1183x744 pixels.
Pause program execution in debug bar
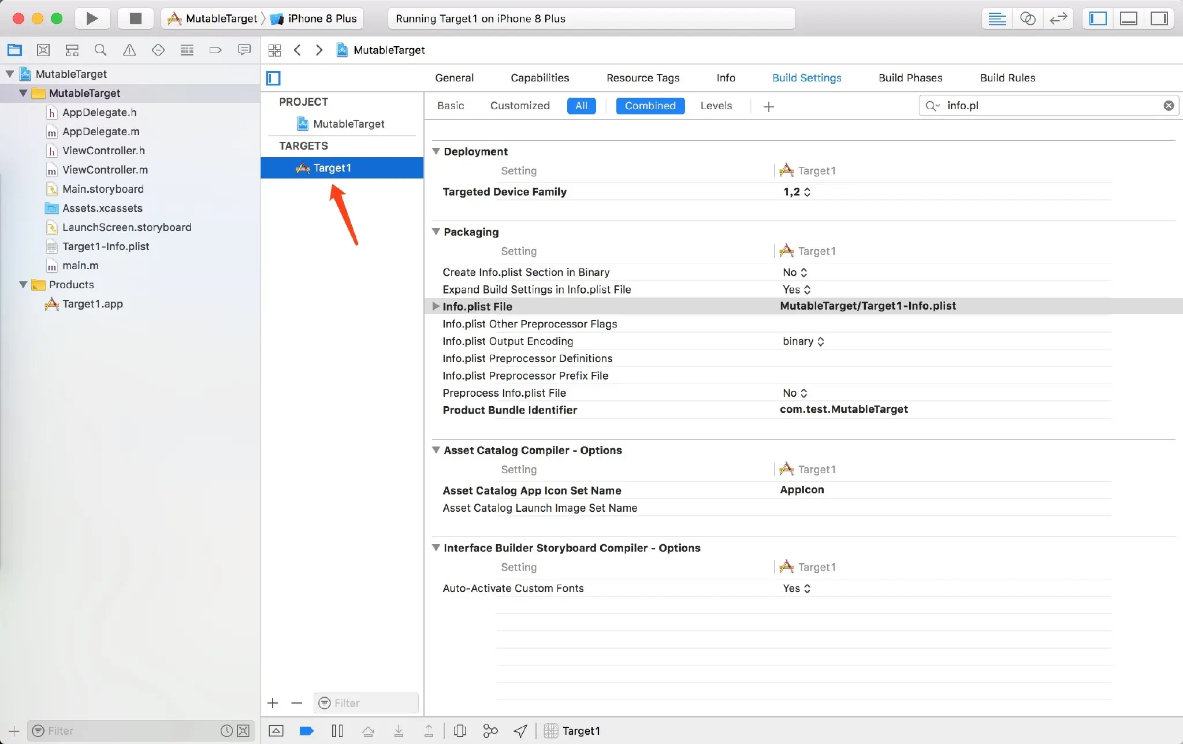[x=337, y=731]
